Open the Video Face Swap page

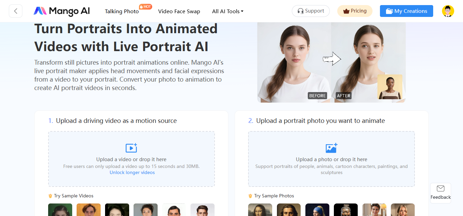(x=179, y=11)
